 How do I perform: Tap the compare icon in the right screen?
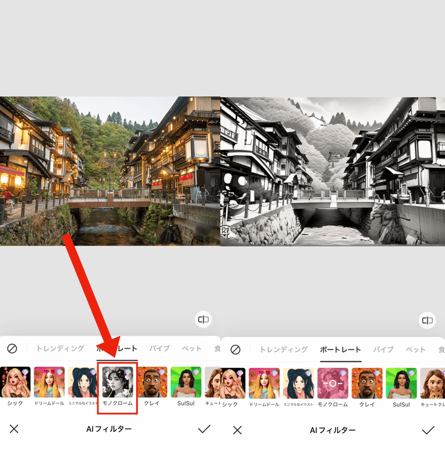pos(427,320)
